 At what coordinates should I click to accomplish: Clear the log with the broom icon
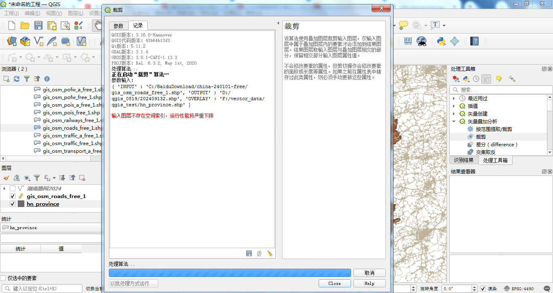270,253
